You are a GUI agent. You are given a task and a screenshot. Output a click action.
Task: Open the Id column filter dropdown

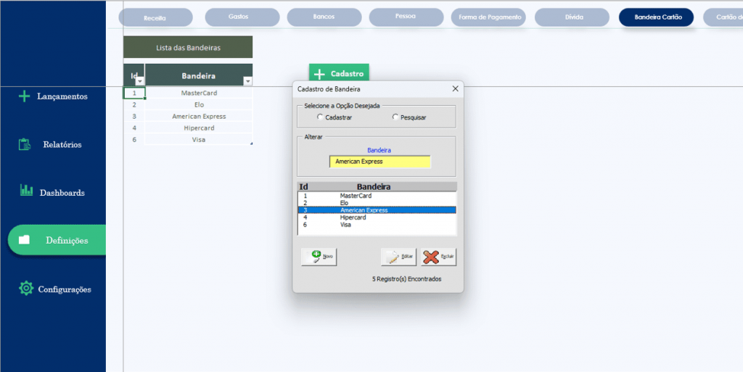click(x=139, y=81)
